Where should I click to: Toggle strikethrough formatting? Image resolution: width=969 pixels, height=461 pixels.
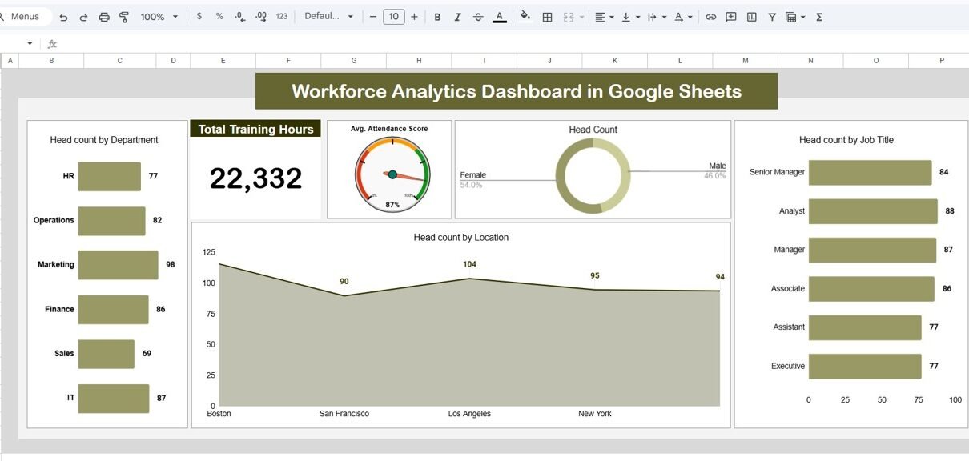(478, 17)
